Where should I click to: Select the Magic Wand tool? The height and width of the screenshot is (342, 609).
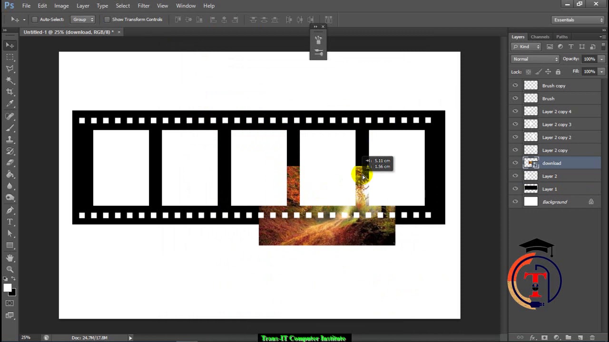[10, 80]
